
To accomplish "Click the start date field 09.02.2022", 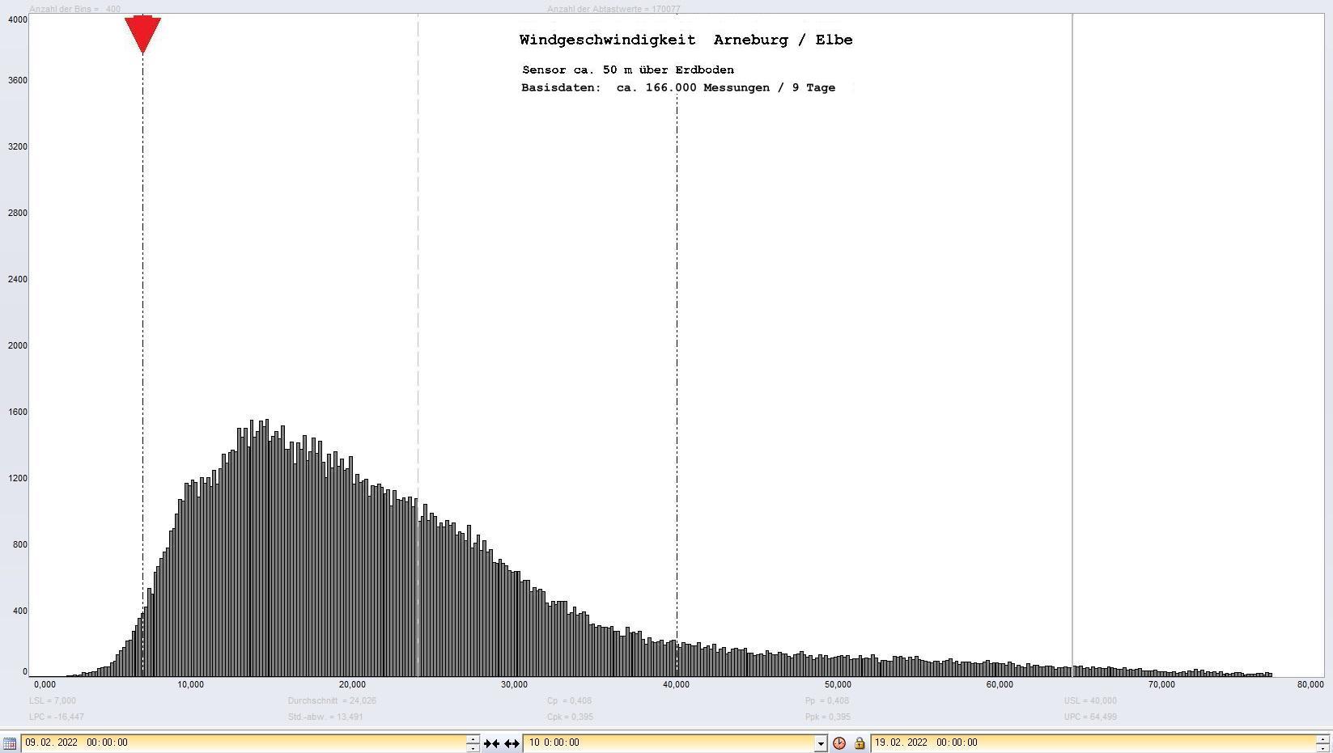I will point(243,742).
